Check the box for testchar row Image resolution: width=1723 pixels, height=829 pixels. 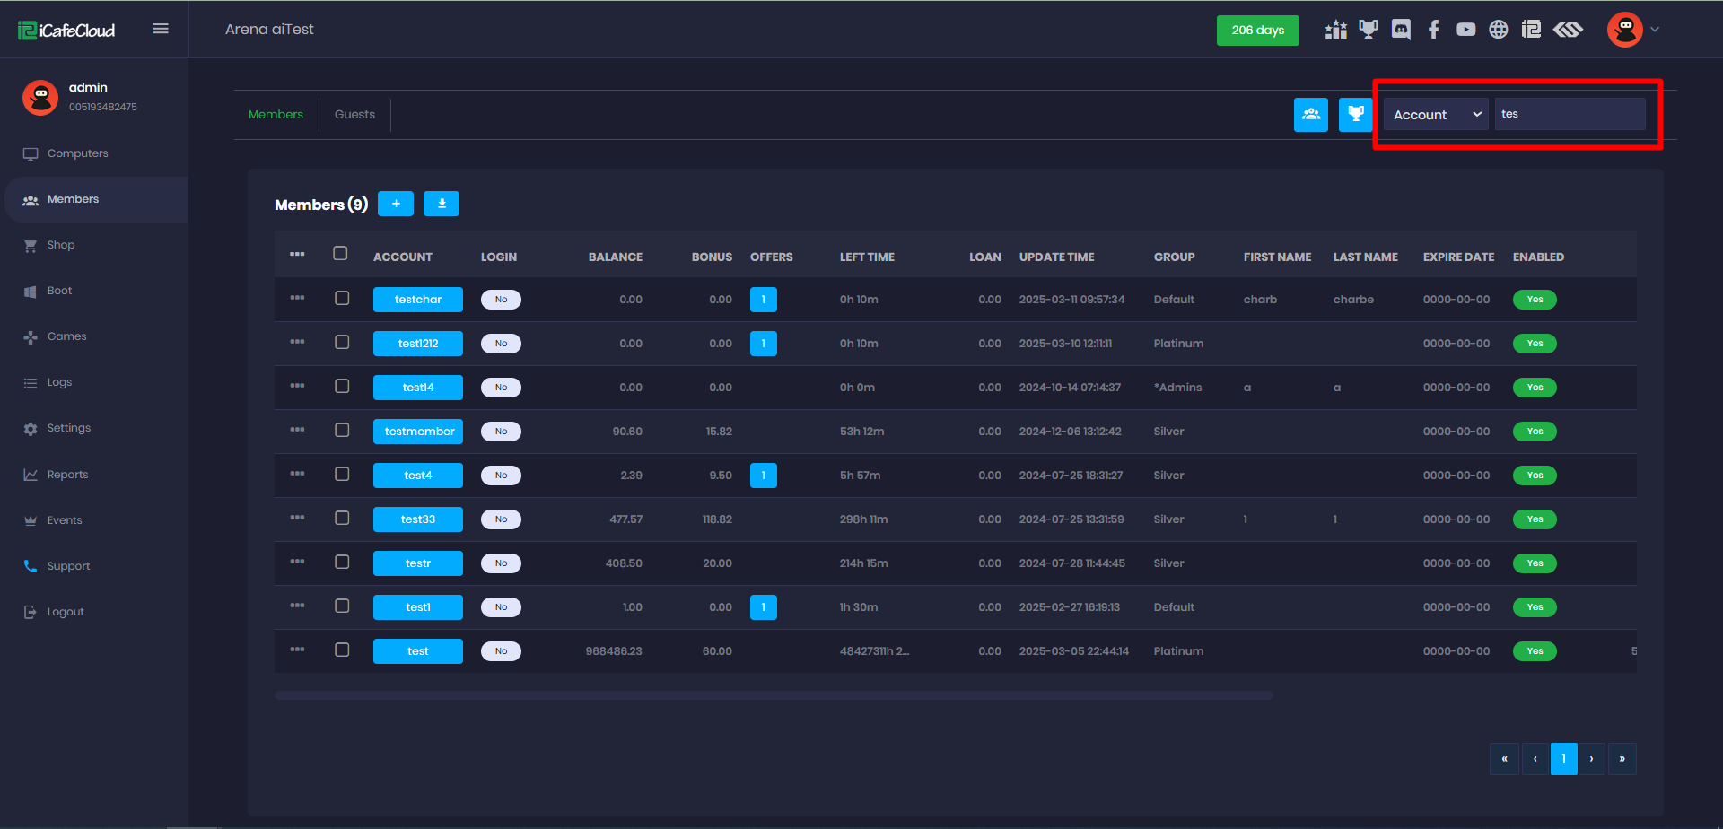coord(342,298)
